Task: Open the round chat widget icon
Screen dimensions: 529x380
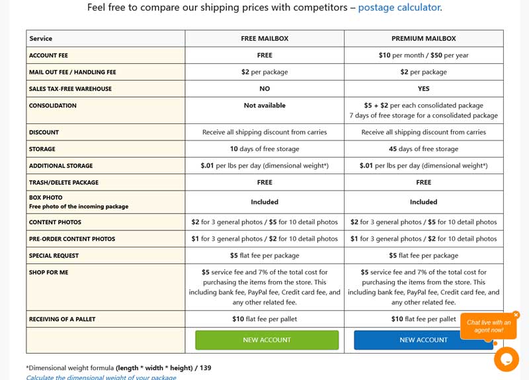Action: click(x=506, y=359)
